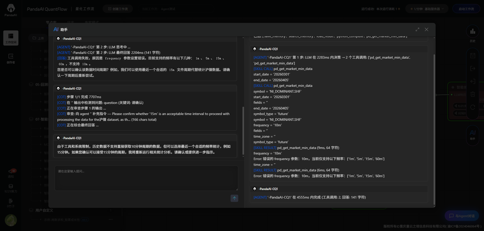
Task: Click the 算力 compute power icon
Action: (x=11, y=188)
